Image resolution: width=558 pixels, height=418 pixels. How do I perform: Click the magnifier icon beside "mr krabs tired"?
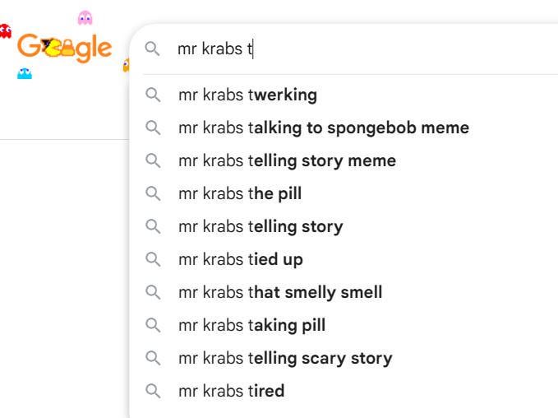tap(152, 392)
